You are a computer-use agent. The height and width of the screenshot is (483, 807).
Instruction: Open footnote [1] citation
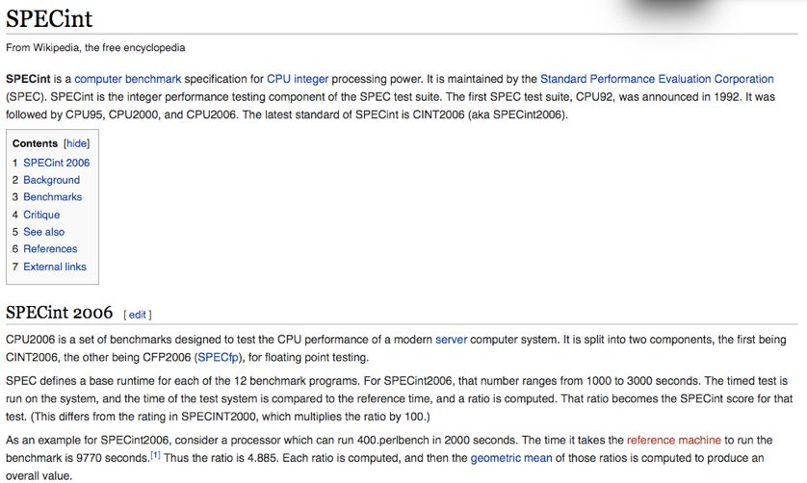155,455
